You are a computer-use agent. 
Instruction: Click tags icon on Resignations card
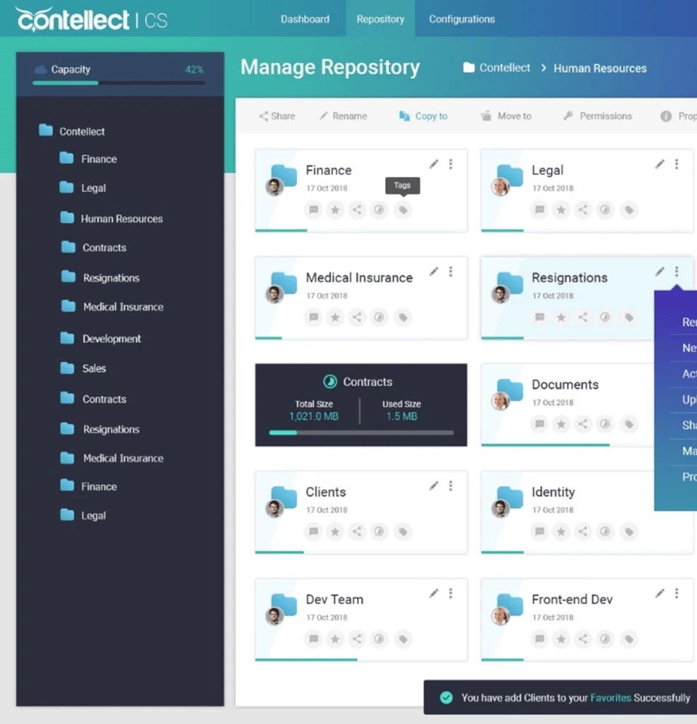(x=629, y=317)
